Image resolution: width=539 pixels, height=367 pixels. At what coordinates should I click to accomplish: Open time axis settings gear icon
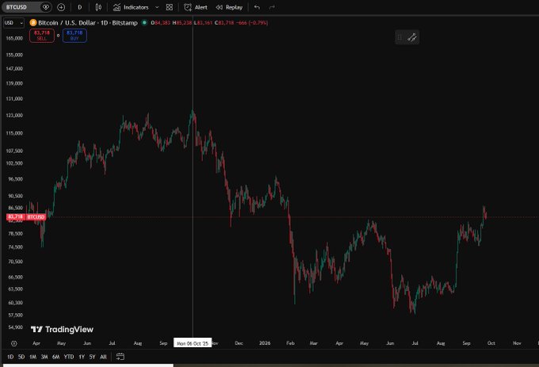(x=13, y=343)
